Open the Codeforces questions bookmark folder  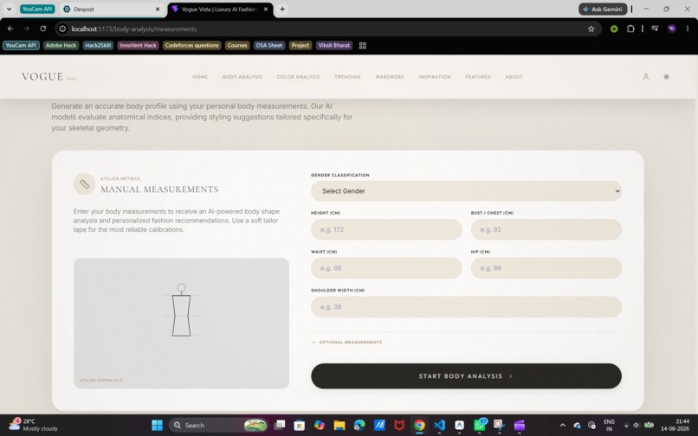[192, 45]
